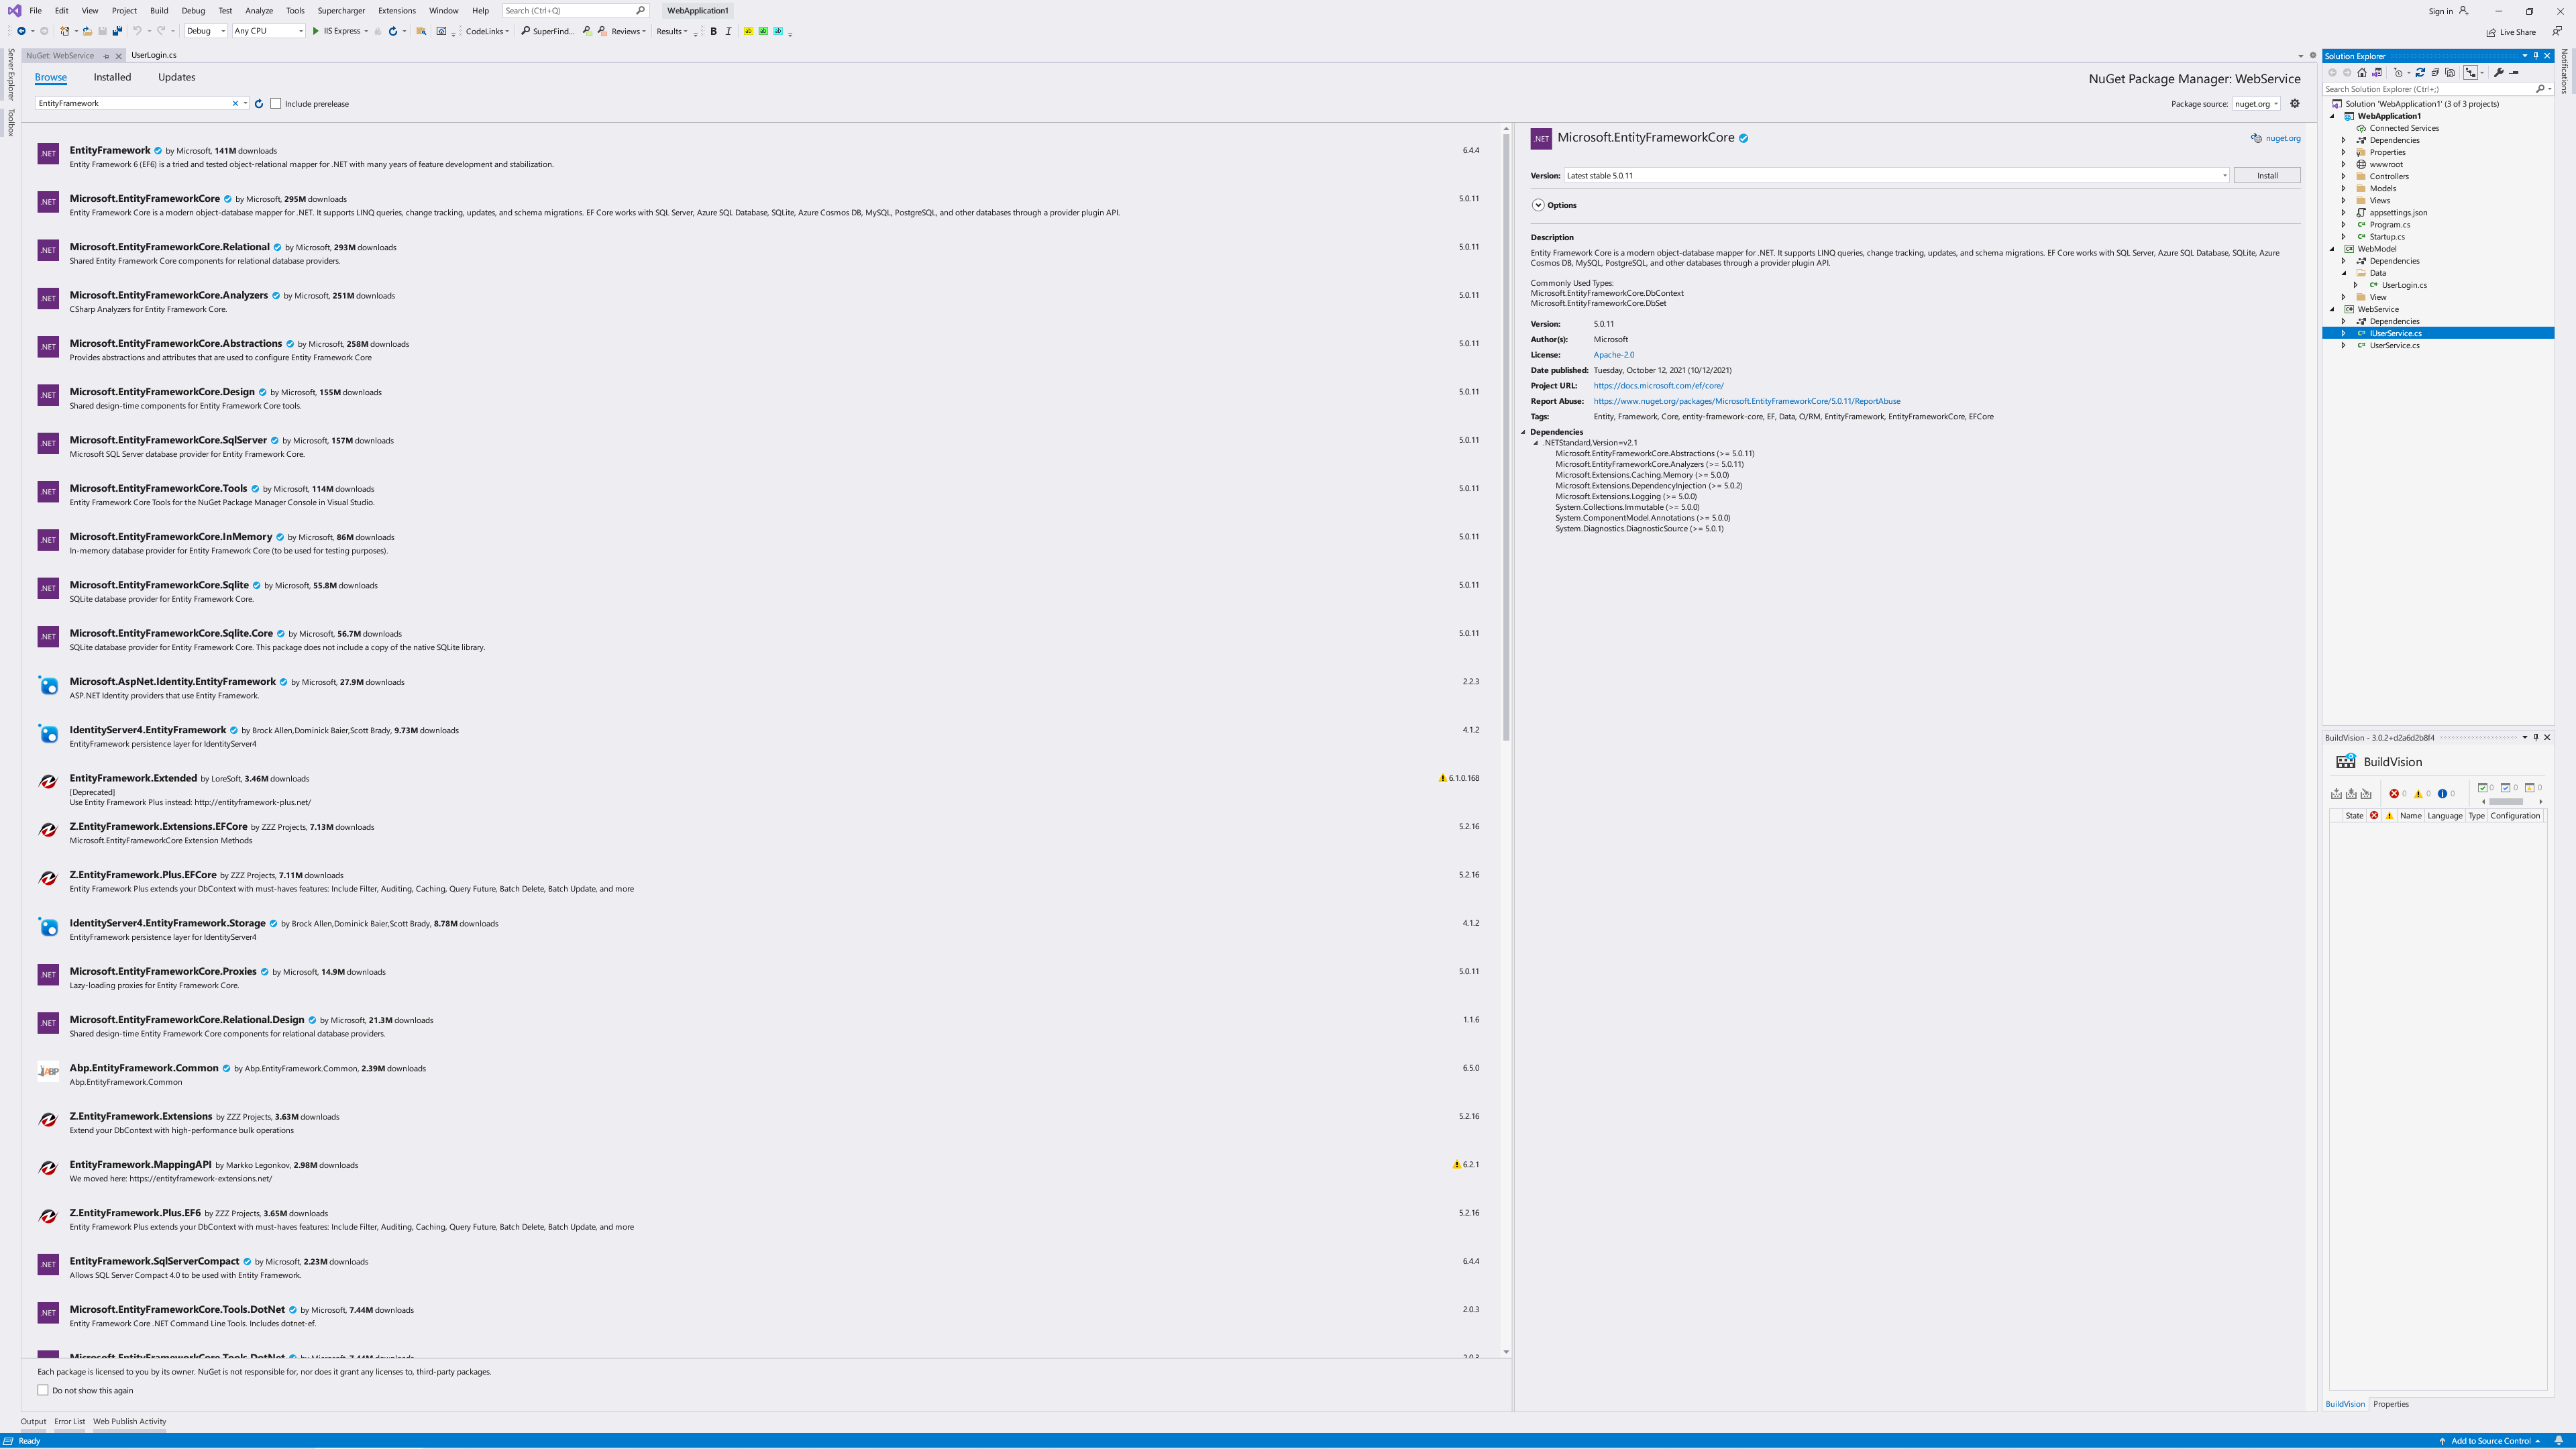Click BuildVision errors filter icon

click(2394, 794)
